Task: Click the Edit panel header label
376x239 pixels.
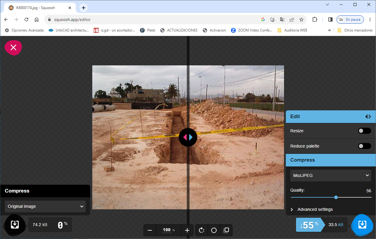Action: click(295, 117)
